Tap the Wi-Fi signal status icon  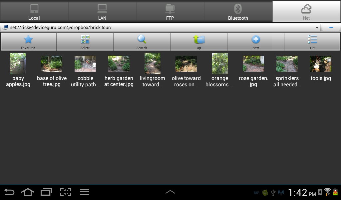click(327, 192)
